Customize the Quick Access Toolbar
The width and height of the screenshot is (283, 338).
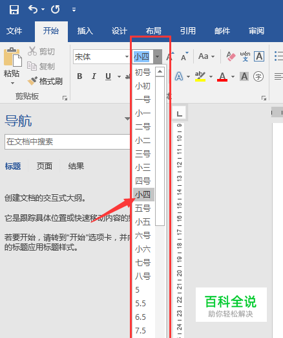(74, 10)
